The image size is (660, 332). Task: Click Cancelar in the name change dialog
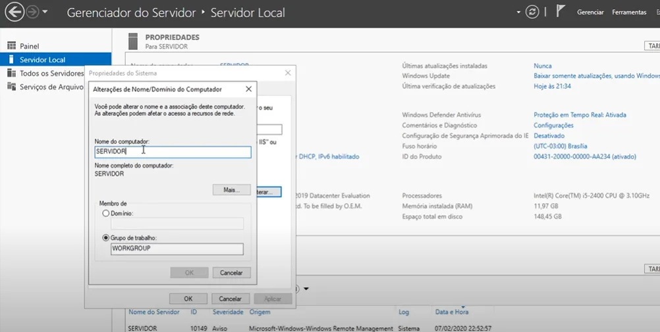pos(231,273)
